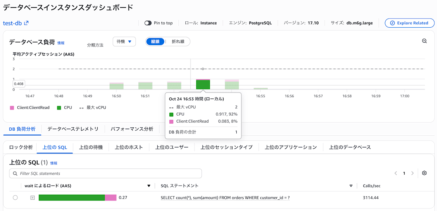Click the 17.10 version value
Image resolution: width=437 pixels, height=211 pixels.
pyautogui.click(x=313, y=23)
